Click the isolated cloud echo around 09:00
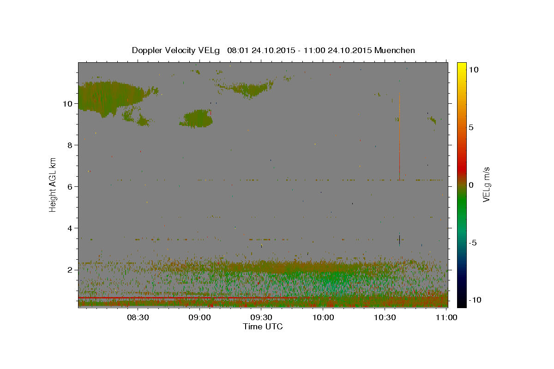 (197, 119)
